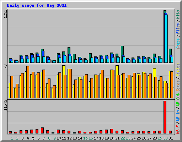The image size is (182, 142).
Task: Click day 14 on the x-axis
Action: pos(80,138)
